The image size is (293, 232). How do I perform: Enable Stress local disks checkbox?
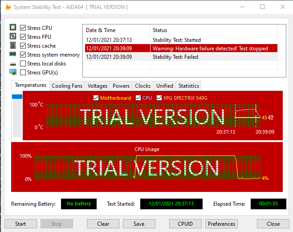click(x=23, y=64)
